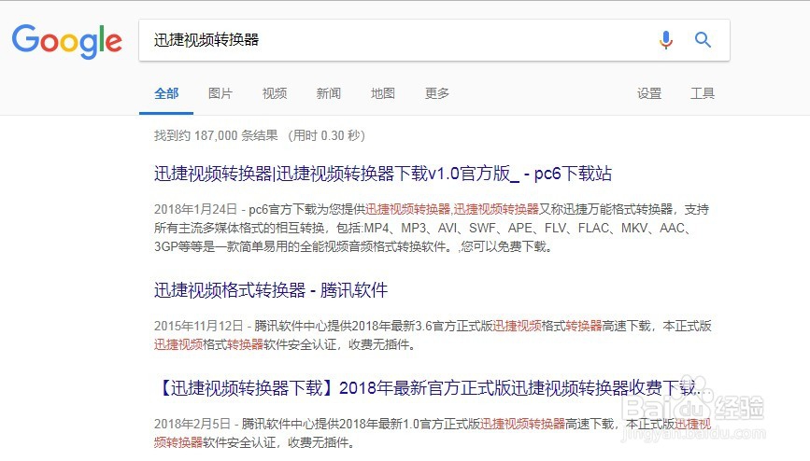Open 迅捷视频格式转换器 - 腾讯软件 result

pyautogui.click(x=271, y=290)
